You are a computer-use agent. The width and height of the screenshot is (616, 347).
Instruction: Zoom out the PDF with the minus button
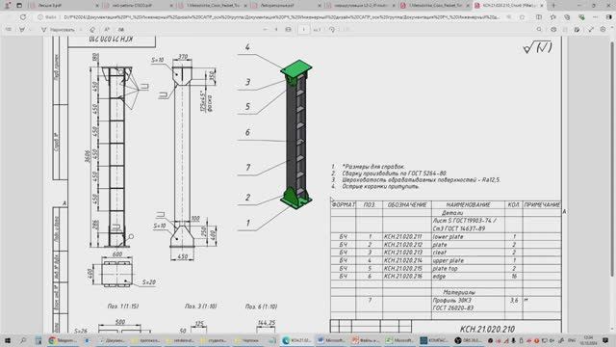click(x=266, y=30)
